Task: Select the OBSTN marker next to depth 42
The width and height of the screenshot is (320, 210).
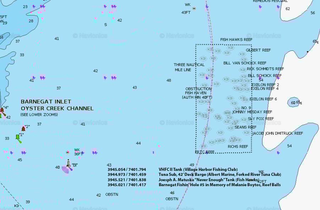Action: coord(112,194)
